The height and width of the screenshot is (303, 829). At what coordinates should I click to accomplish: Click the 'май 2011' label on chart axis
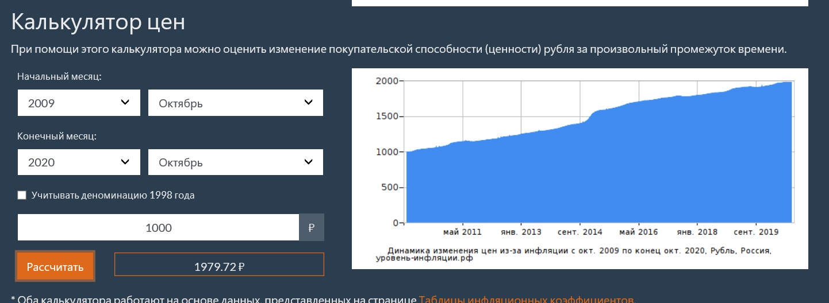point(462,232)
